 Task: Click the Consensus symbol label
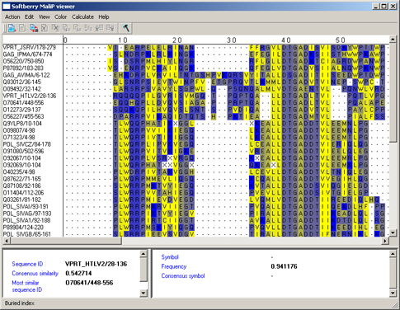tap(183, 275)
